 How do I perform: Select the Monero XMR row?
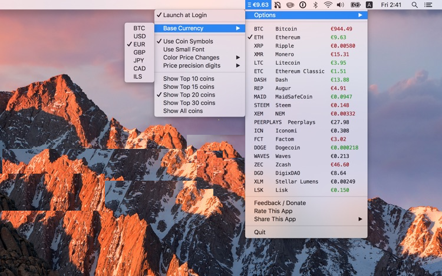pos(306,54)
